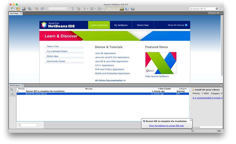Open Profile Project dropdown arrow
Image resolution: width=236 pixels, height=144 pixels.
102,9
